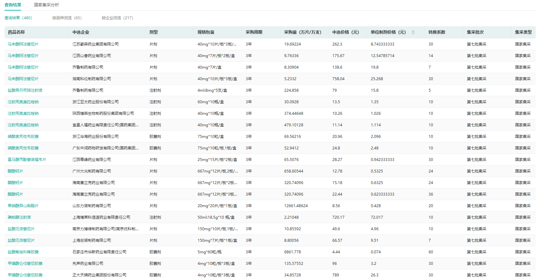The width and height of the screenshot is (536, 278).
Task: Open the 盐酸易丹司琼注射液 drug link
Action: click(x=25, y=90)
